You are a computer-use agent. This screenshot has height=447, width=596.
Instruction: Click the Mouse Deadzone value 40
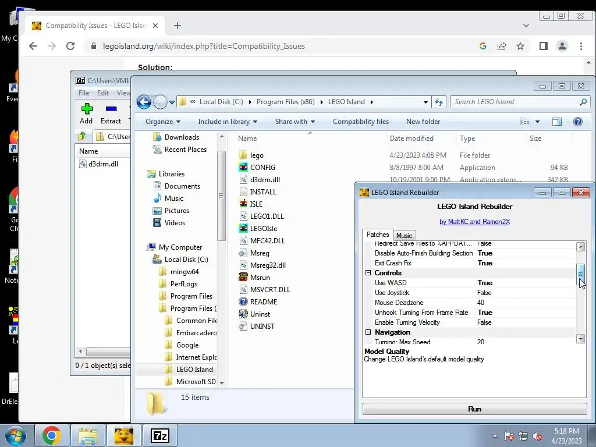coord(480,303)
